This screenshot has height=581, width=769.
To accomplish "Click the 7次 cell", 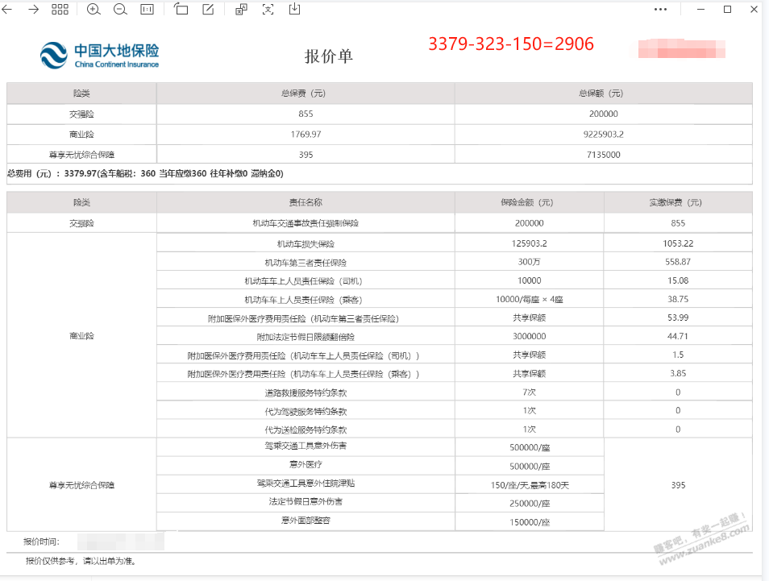I will (x=529, y=392).
